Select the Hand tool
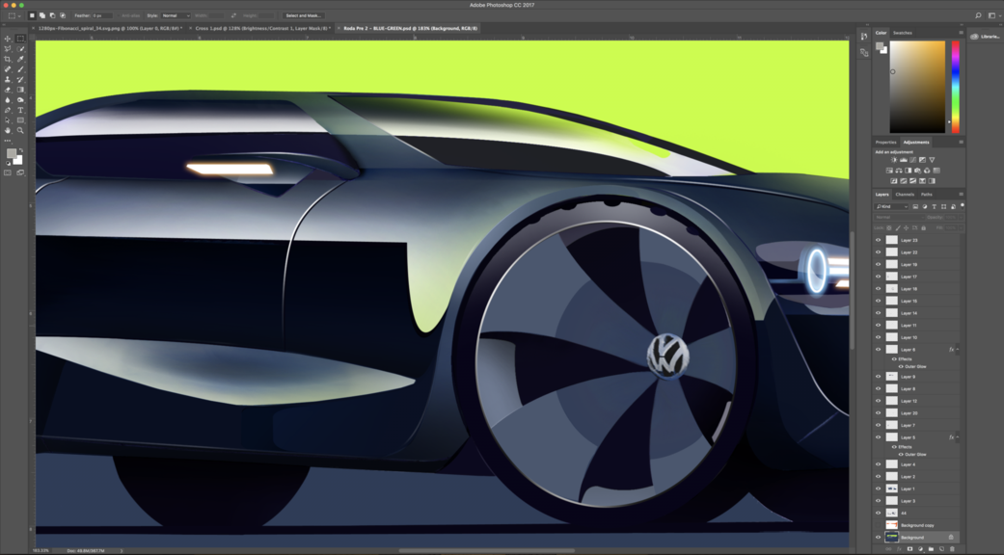Viewport: 1004px width, 555px height. coord(8,130)
